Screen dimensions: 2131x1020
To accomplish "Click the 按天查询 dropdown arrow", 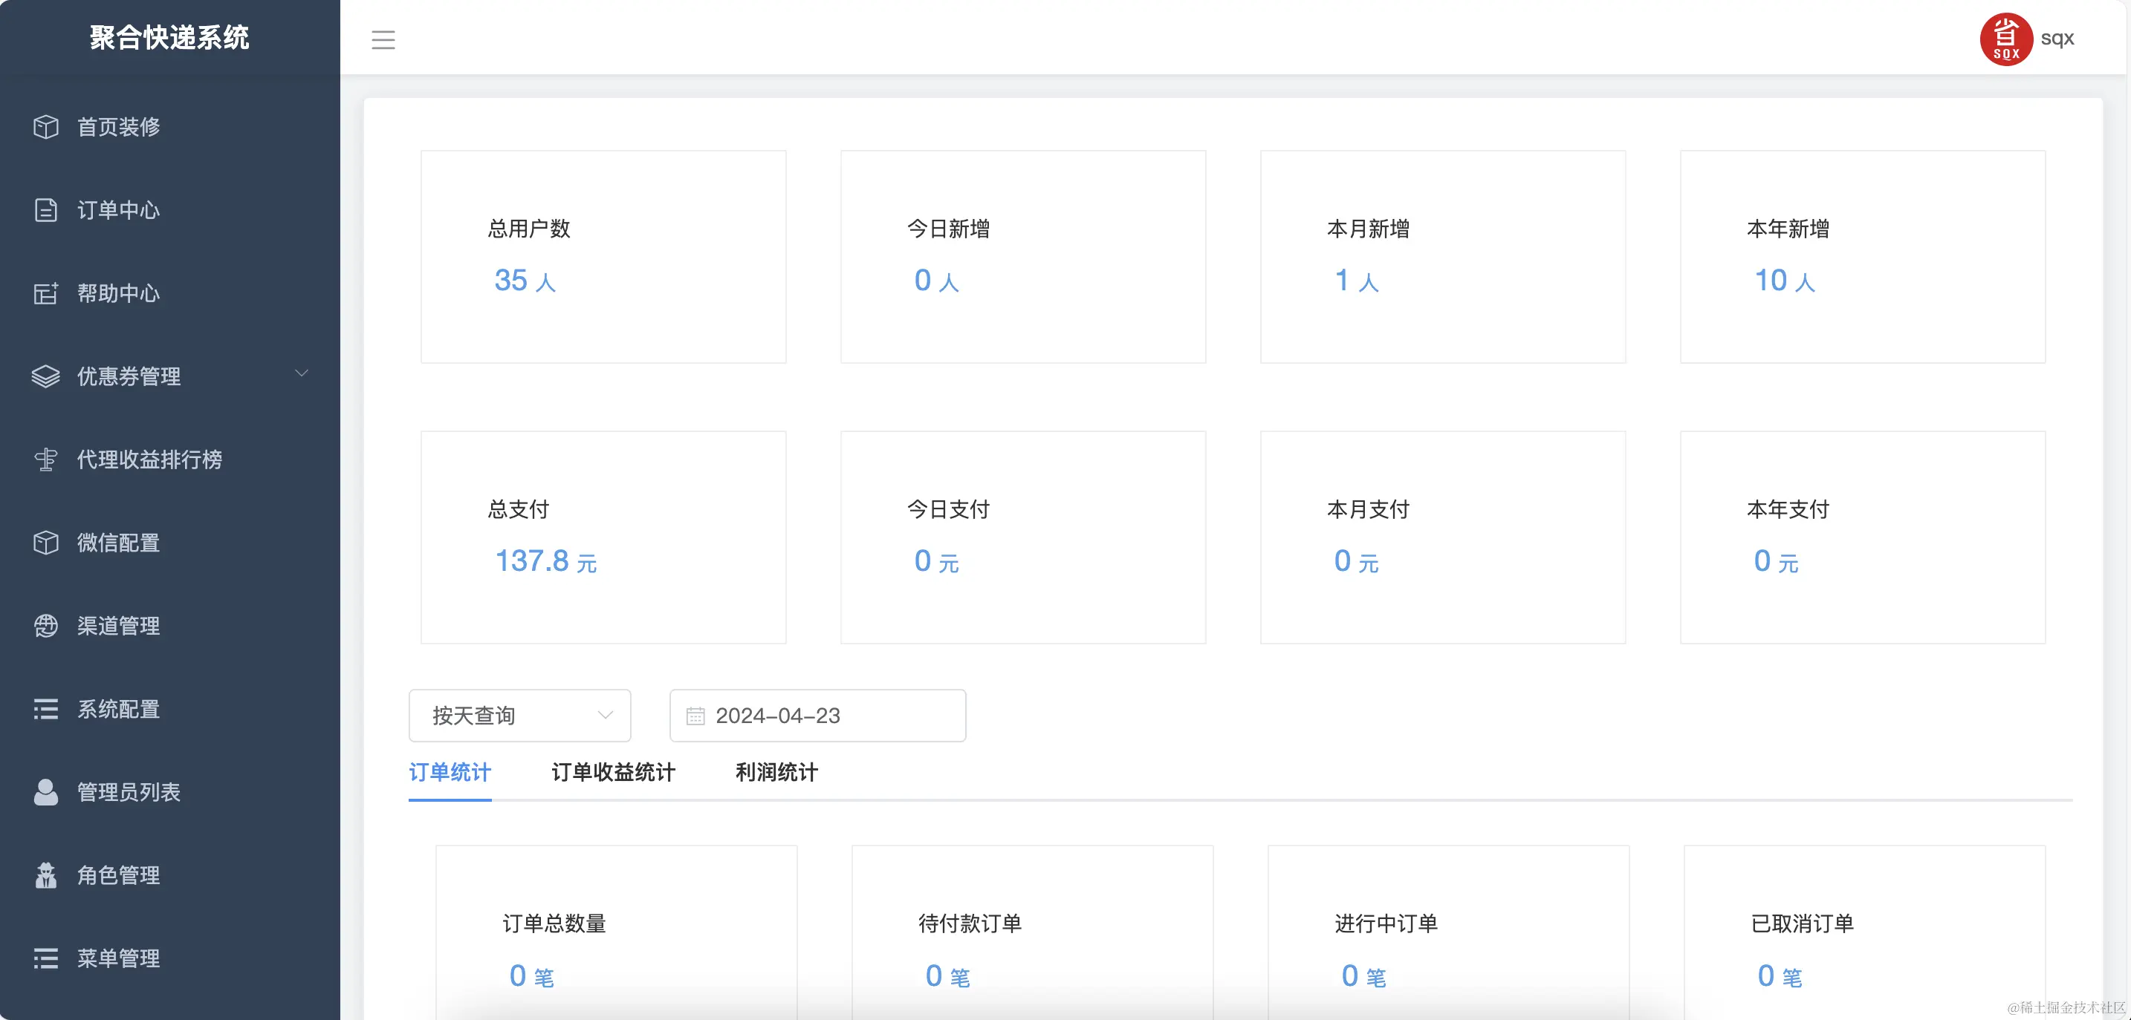I will coord(606,716).
